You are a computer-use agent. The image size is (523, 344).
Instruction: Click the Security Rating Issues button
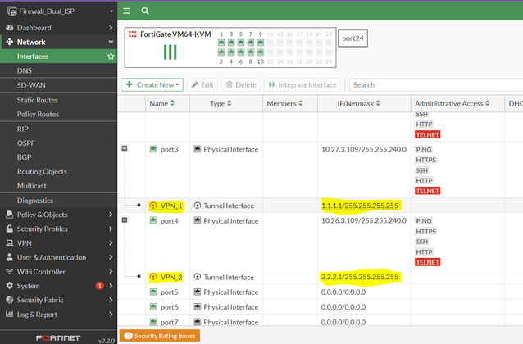(x=159, y=337)
